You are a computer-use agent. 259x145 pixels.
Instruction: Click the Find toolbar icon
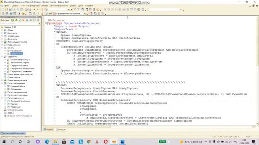coord(46,10)
